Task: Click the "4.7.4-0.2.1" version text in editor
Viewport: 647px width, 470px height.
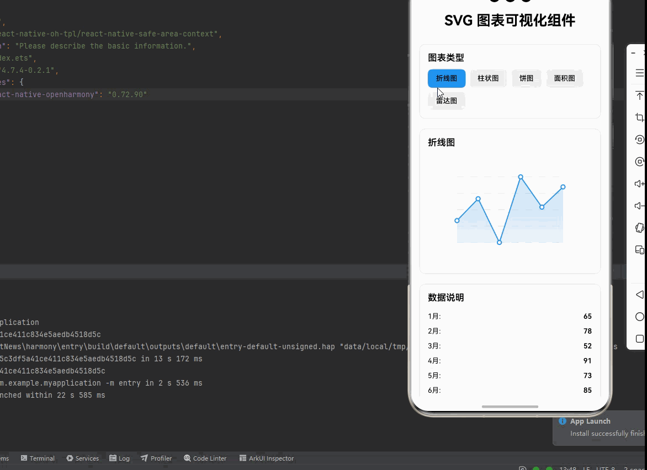Action: pyautogui.click(x=28, y=70)
